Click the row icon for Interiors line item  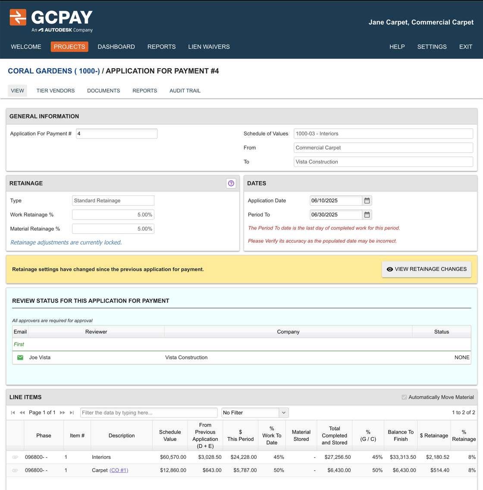click(15, 457)
